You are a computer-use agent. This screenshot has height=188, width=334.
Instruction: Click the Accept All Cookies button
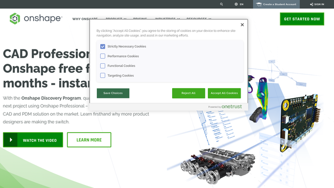coord(224,93)
